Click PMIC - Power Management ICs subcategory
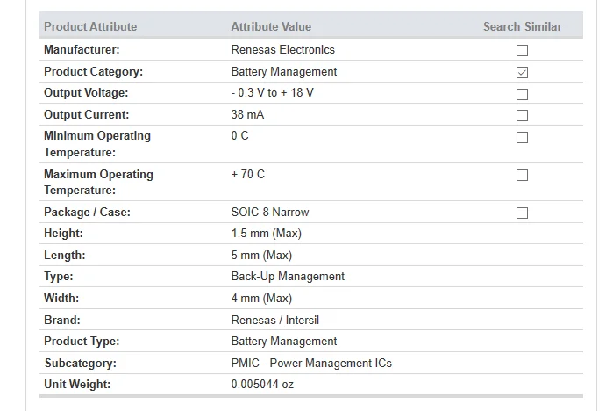The height and width of the screenshot is (411, 613). (311, 364)
